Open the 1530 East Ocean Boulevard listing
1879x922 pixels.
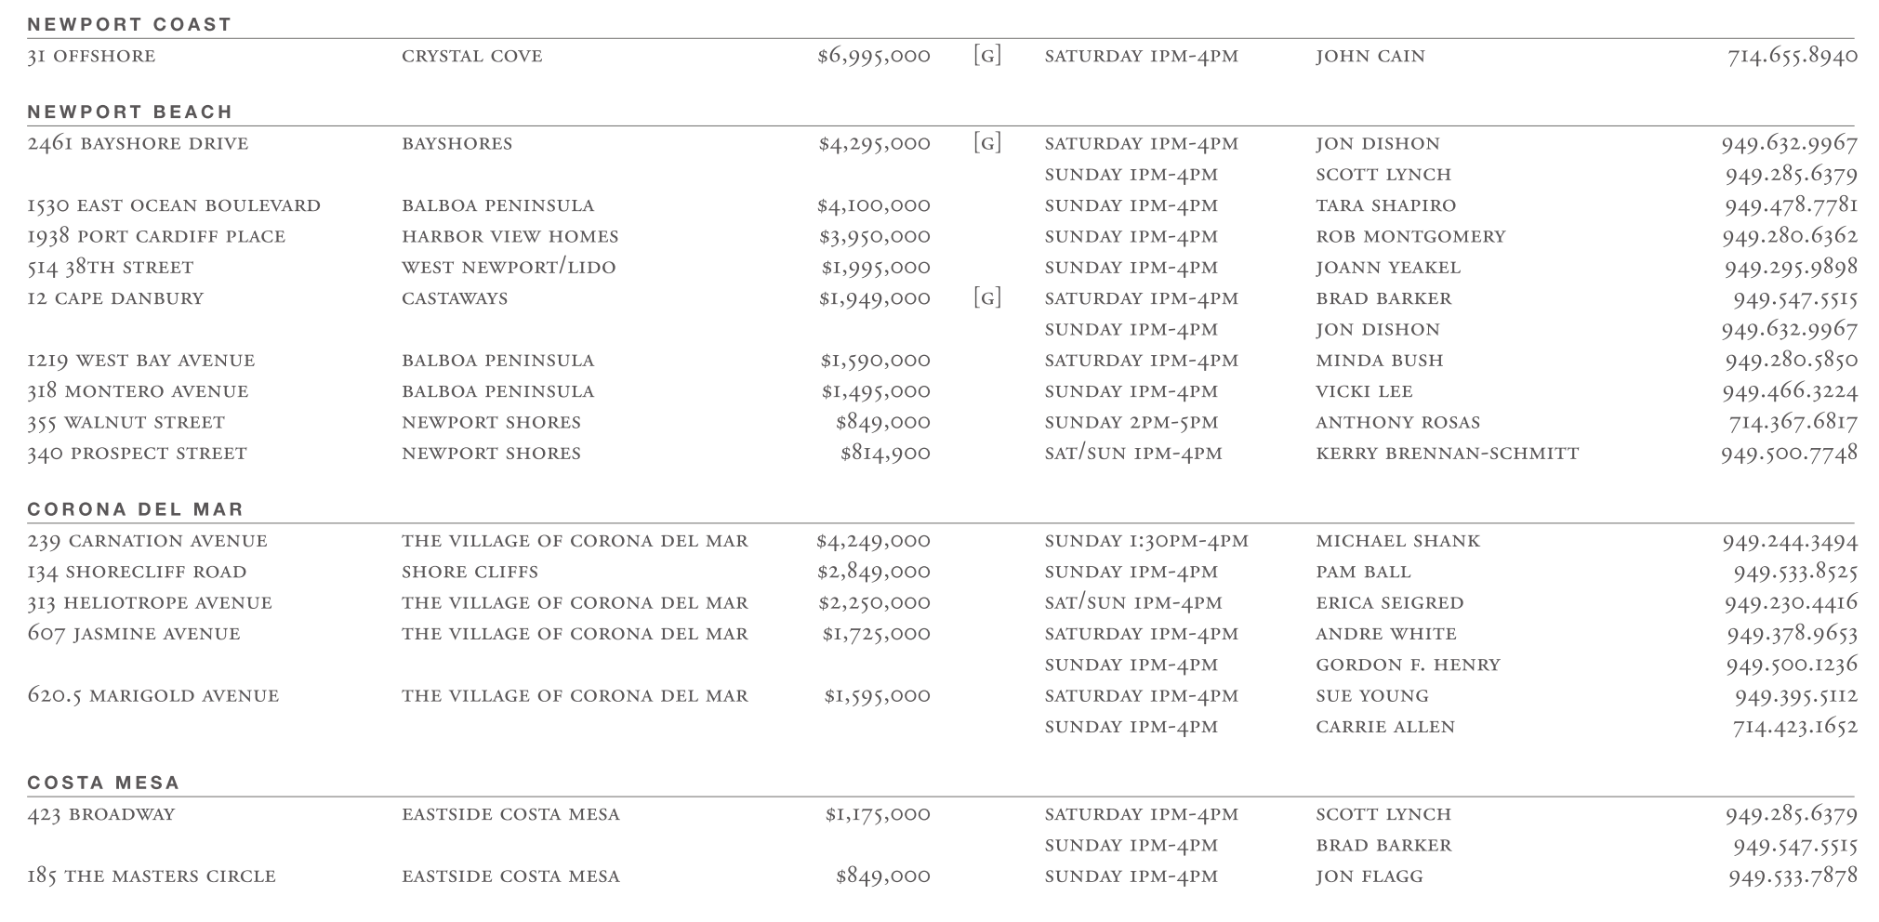pos(174,205)
